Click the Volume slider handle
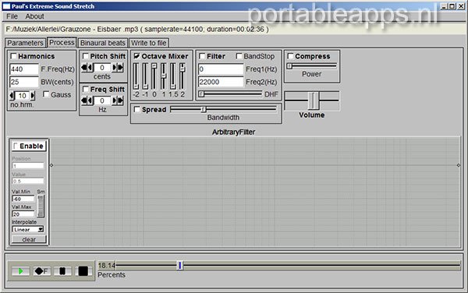 [x=314, y=101]
